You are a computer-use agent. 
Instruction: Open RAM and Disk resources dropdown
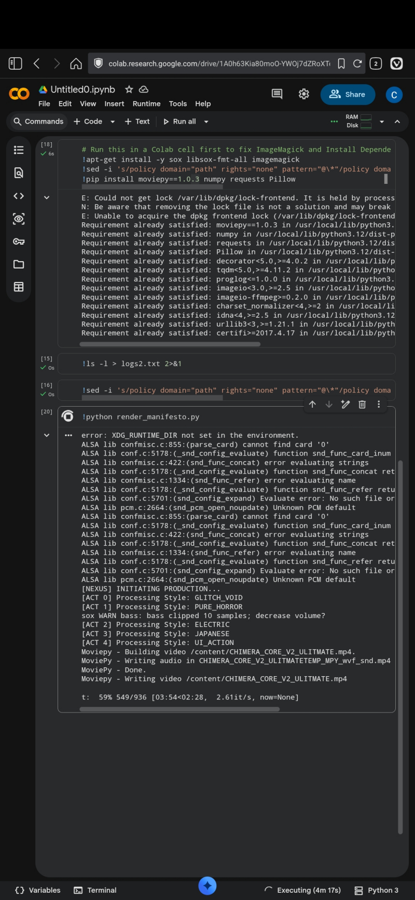coord(382,122)
